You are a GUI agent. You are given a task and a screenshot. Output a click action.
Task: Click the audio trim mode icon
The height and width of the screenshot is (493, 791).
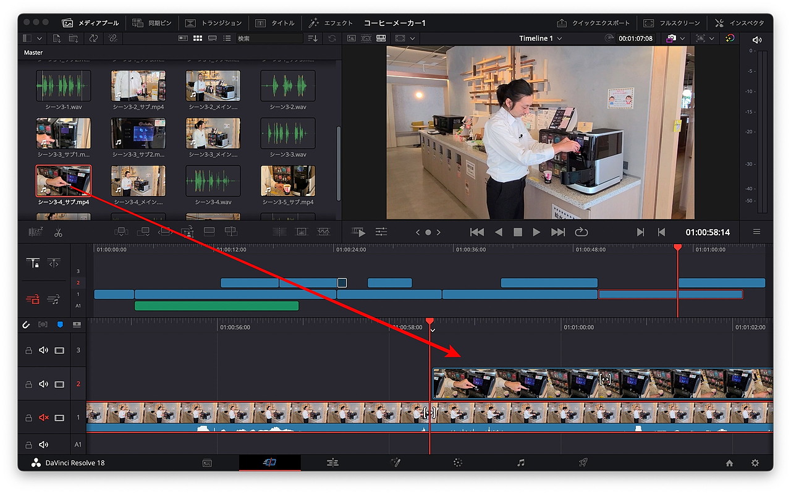43,324
